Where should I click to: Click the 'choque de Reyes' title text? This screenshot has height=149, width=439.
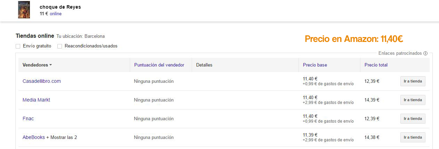coord(60,7)
